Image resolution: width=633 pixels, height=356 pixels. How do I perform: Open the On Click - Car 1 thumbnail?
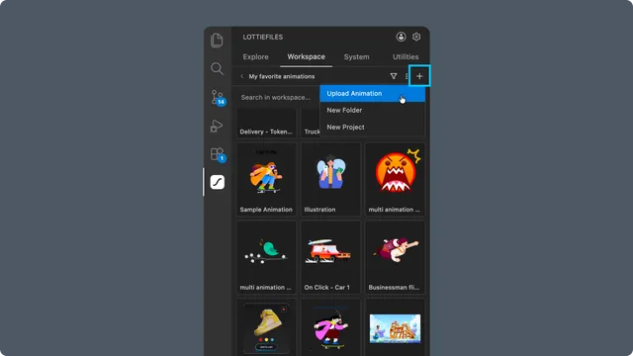tap(330, 257)
